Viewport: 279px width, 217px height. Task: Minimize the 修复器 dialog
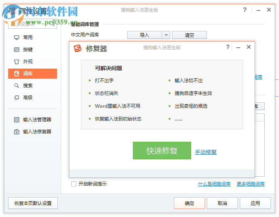[238, 48]
